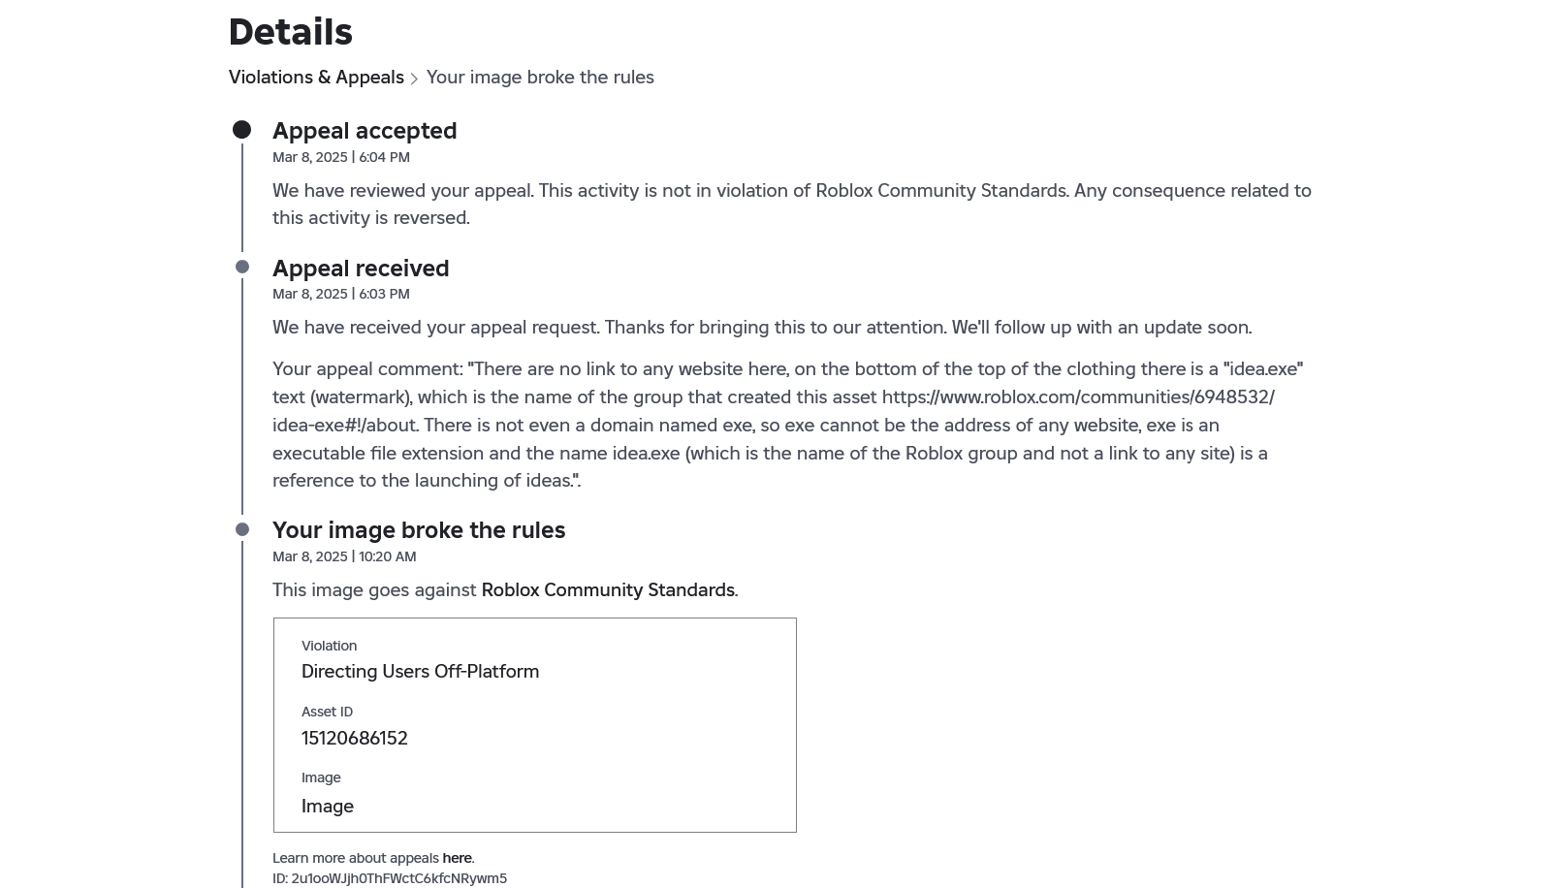The height and width of the screenshot is (888, 1556).
Task: Open the Roblox Community Standards link
Action: (x=607, y=590)
